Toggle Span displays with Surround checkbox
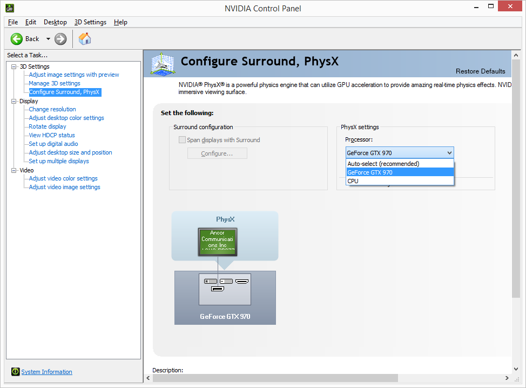The image size is (526, 388). coord(182,139)
